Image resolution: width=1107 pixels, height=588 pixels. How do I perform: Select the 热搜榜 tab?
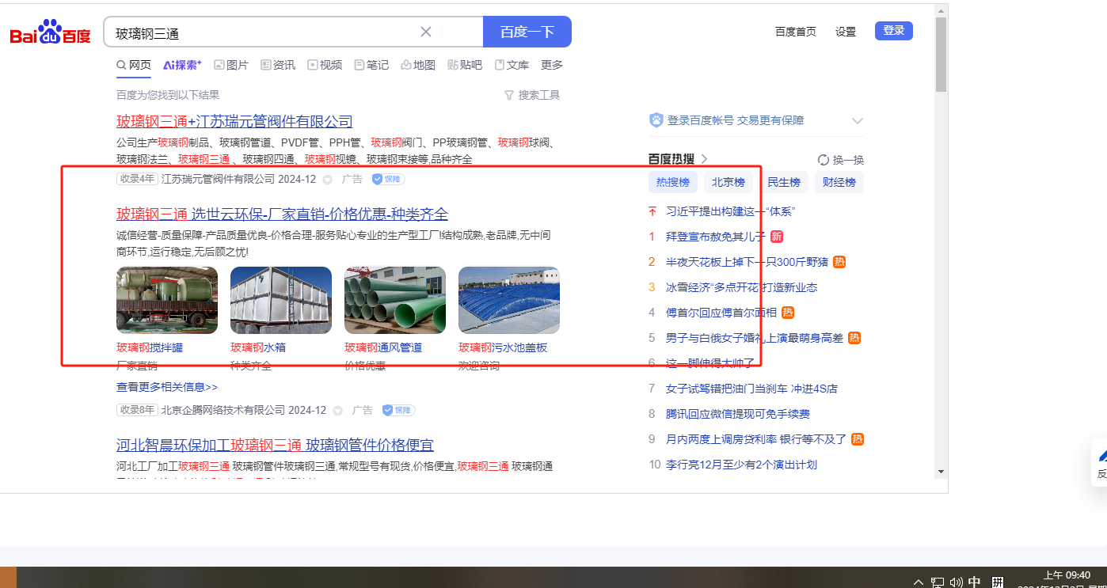673,182
